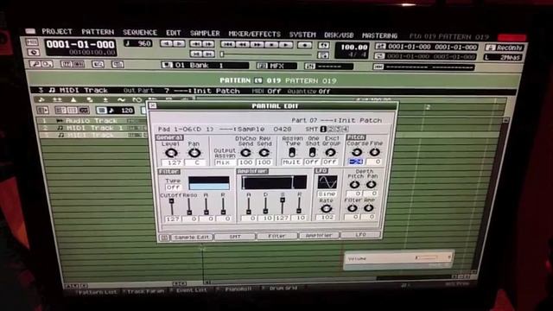Click the LFO Depth Filter knob
The height and width of the screenshot is (311, 553).
click(352, 208)
